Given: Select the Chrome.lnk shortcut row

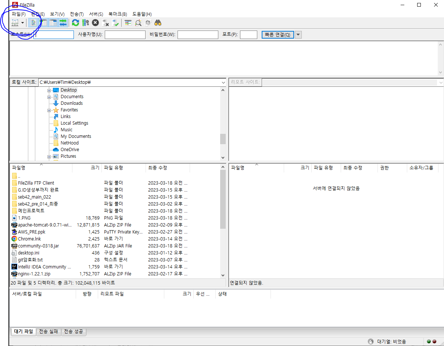Looking at the screenshot, I should pyautogui.click(x=115, y=239).
